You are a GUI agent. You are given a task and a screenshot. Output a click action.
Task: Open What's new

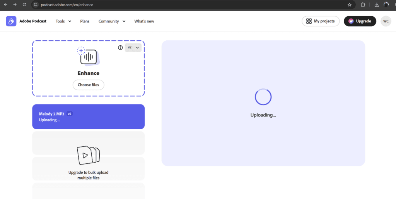pyautogui.click(x=144, y=21)
